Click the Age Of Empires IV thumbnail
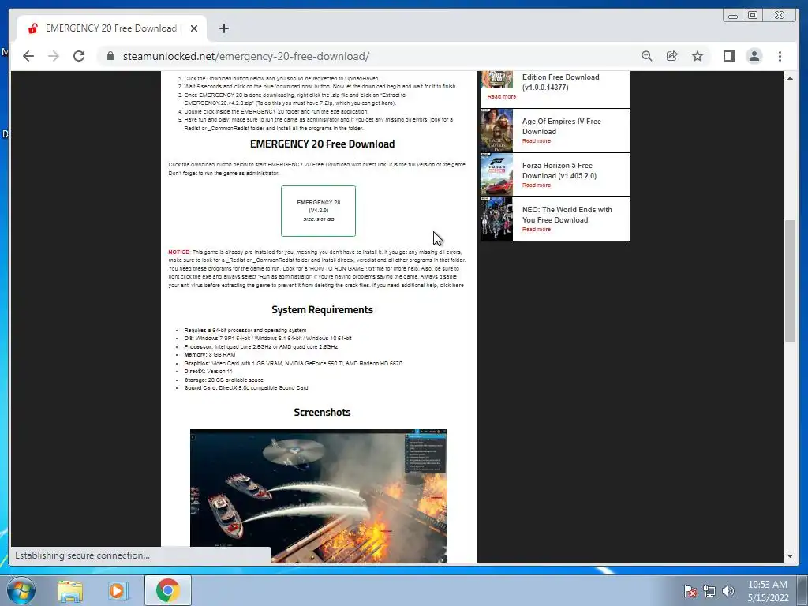808x606 pixels. pyautogui.click(x=496, y=131)
